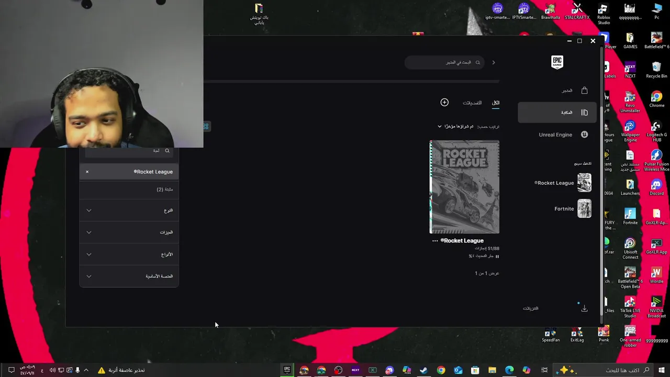The height and width of the screenshot is (377, 670).
Task: Open Roblox Studio desktop shortcut
Action: [x=604, y=14]
